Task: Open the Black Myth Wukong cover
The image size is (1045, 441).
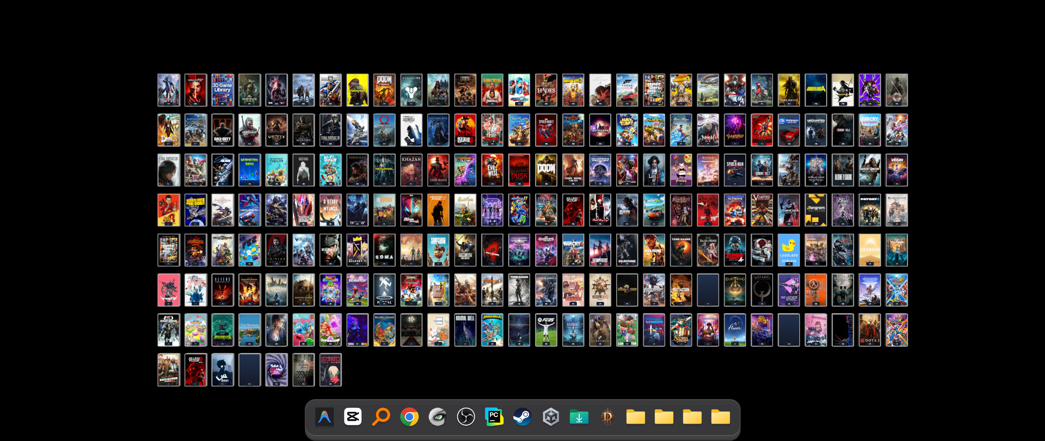Action: coord(304,130)
